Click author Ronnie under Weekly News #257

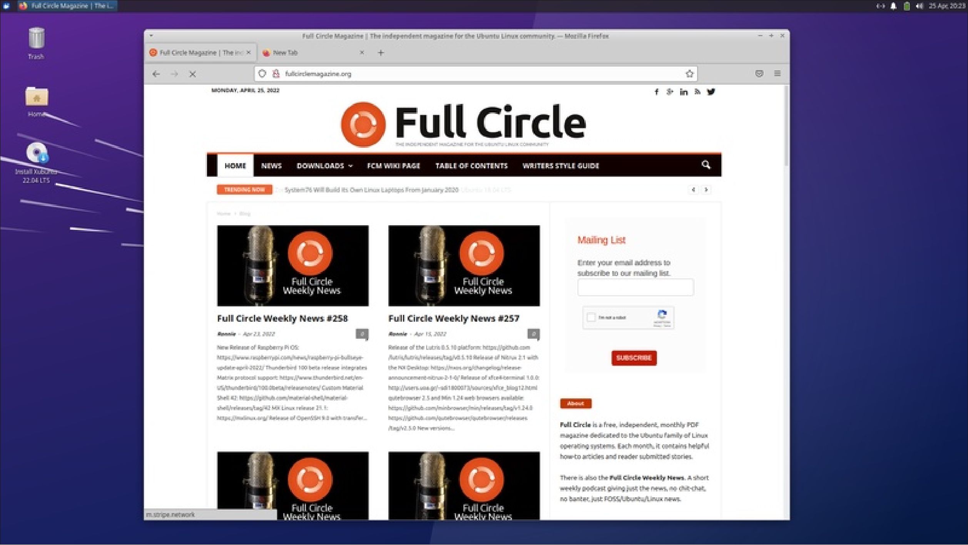pyautogui.click(x=398, y=334)
